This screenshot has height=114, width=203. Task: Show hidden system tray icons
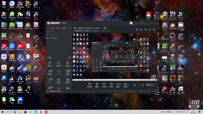(175, 112)
